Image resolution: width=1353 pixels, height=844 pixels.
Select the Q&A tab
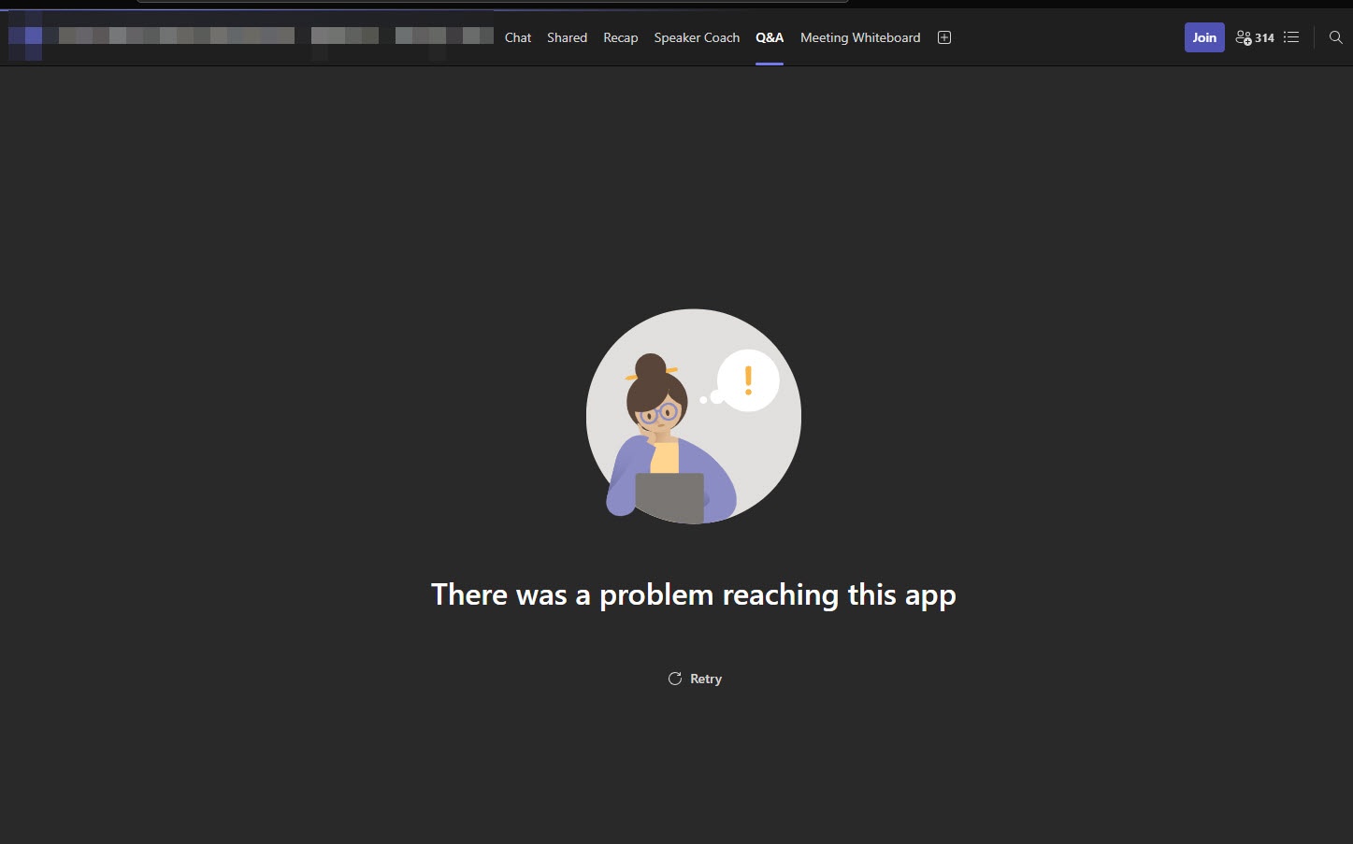(770, 37)
